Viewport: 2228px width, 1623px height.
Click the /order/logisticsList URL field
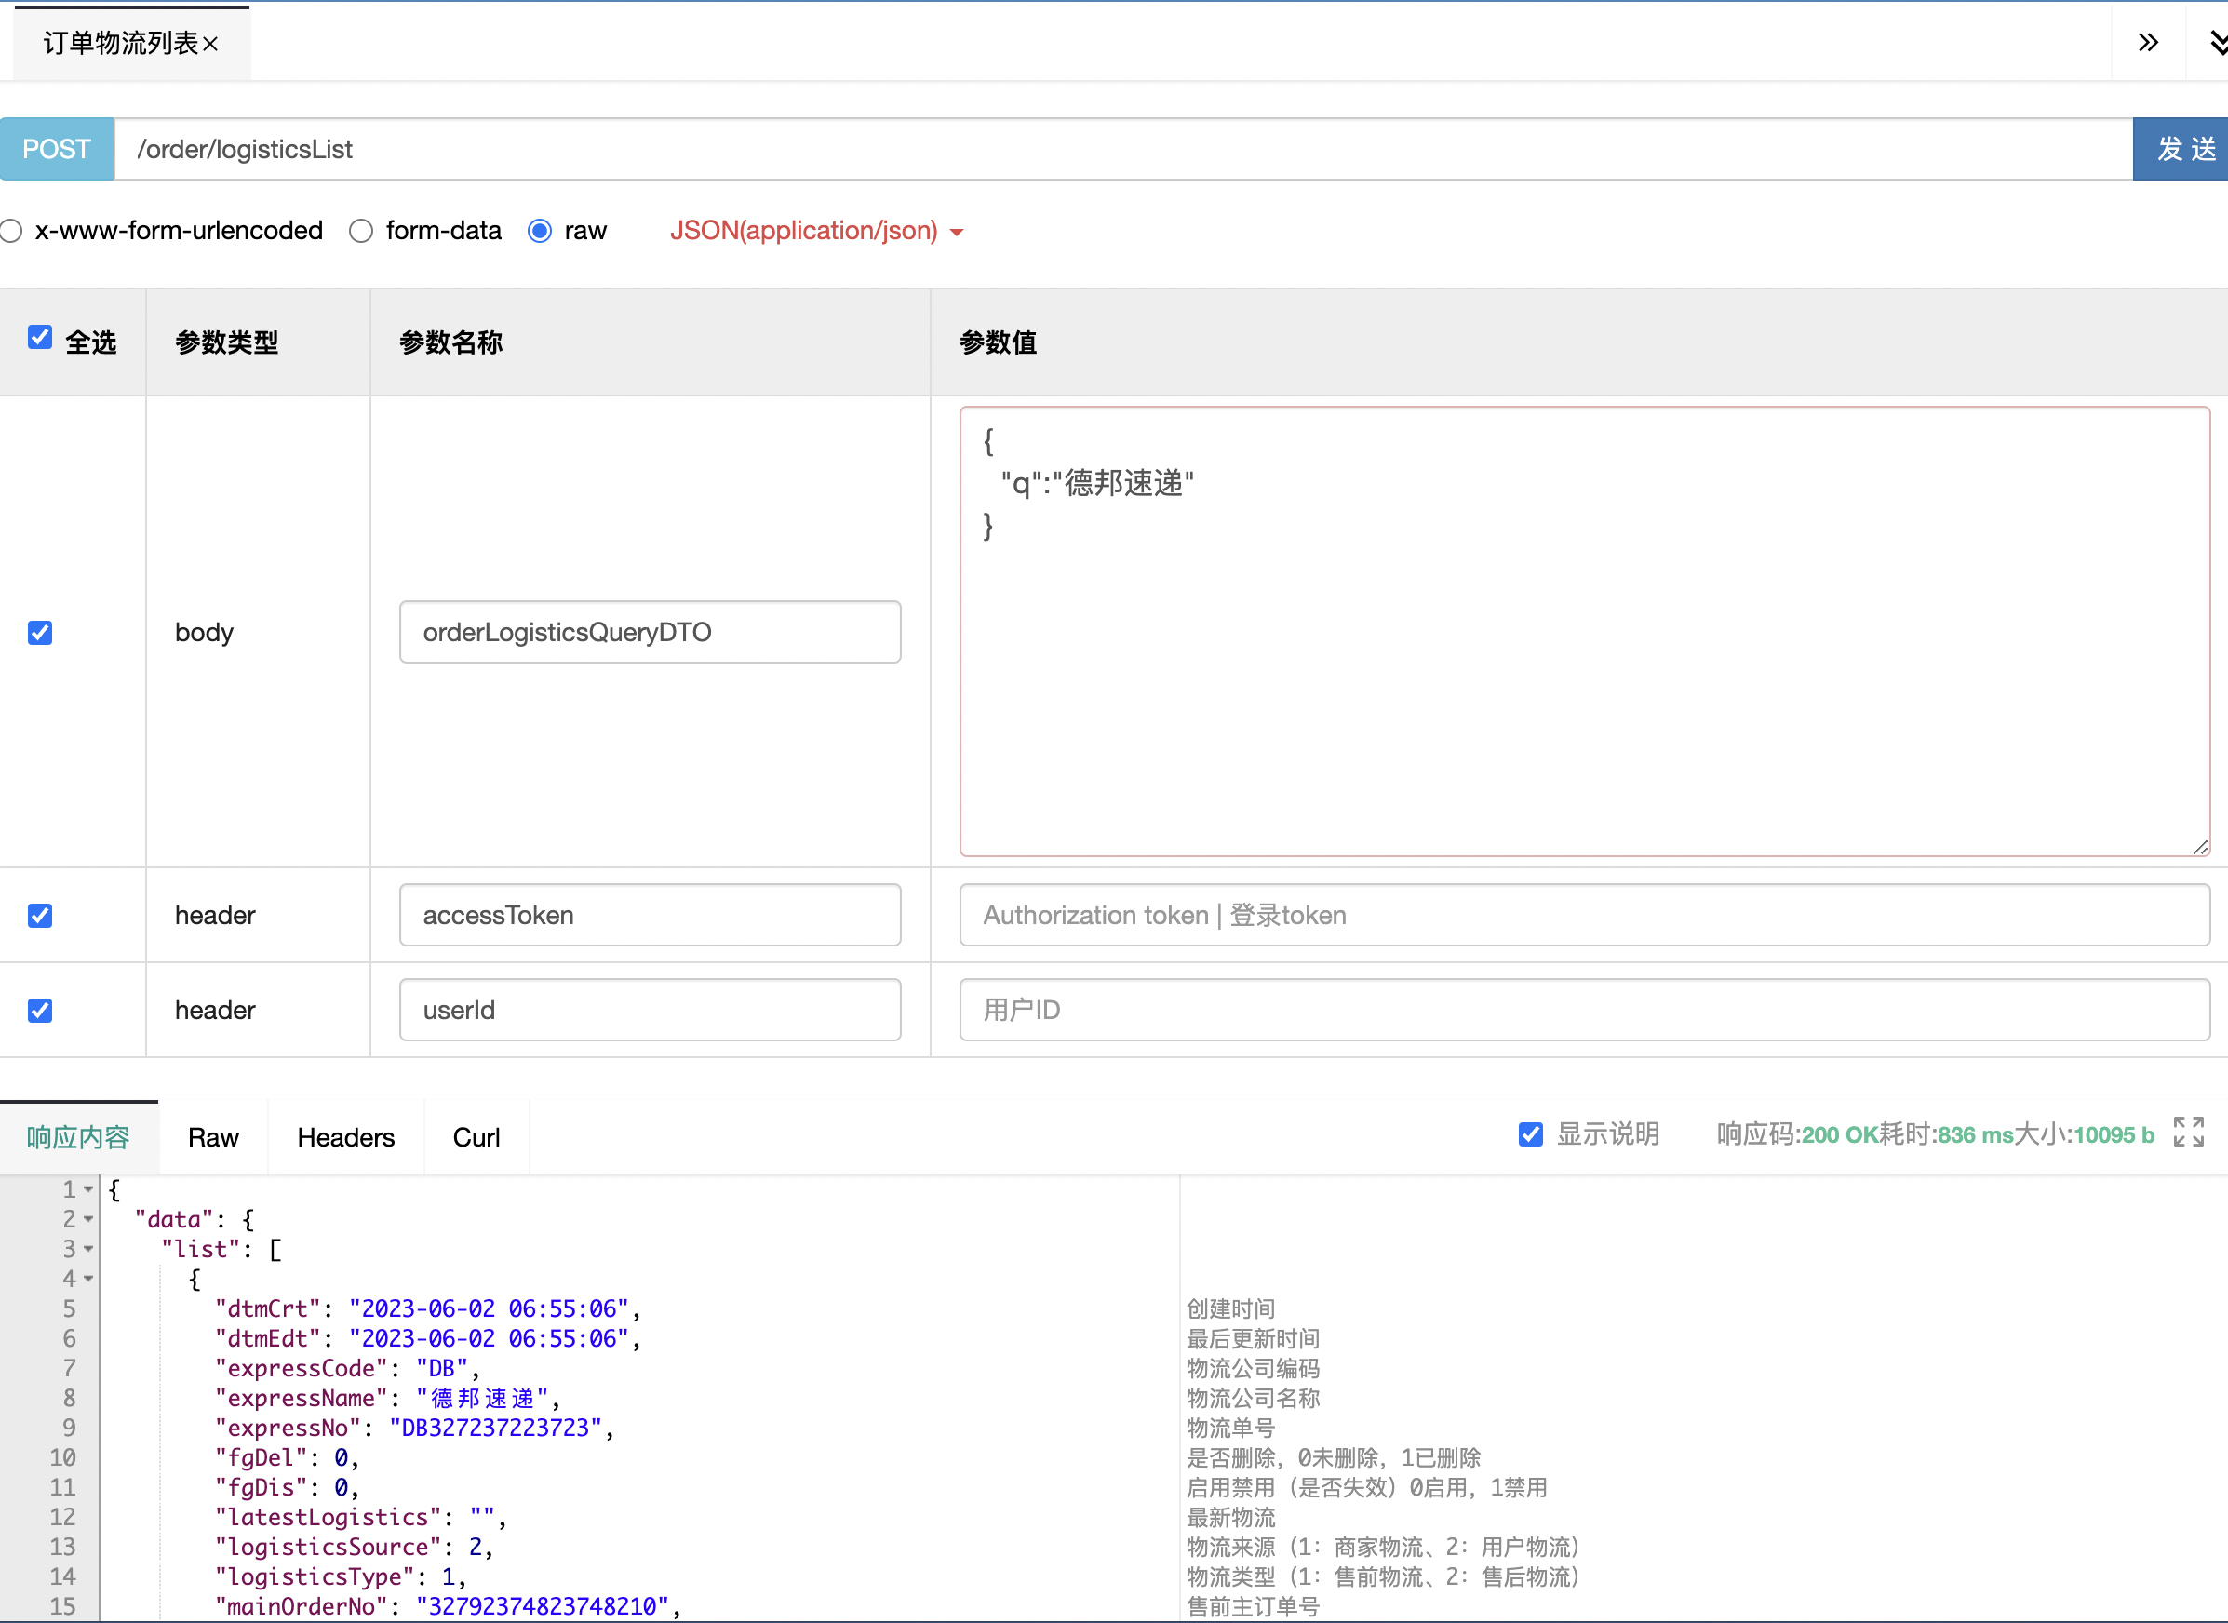coord(1124,149)
